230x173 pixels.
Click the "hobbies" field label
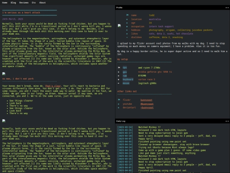pos(136,30)
